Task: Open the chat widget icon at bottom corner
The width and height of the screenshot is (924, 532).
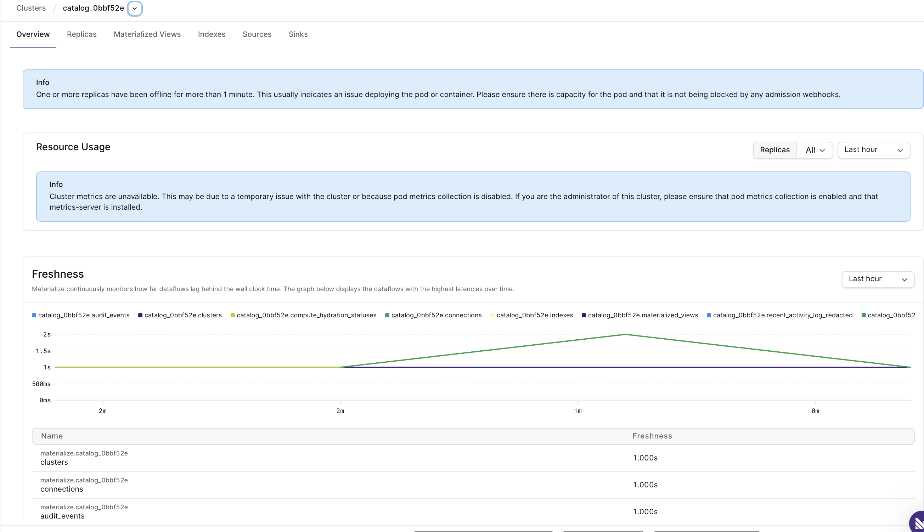Action: tap(917, 522)
